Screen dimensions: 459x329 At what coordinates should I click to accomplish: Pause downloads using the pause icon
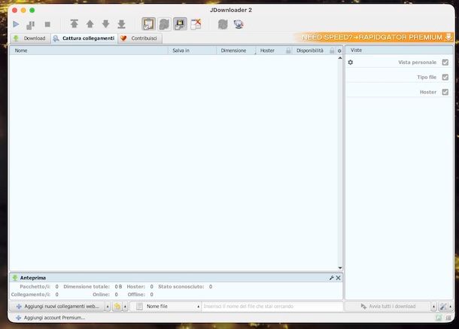pos(31,25)
